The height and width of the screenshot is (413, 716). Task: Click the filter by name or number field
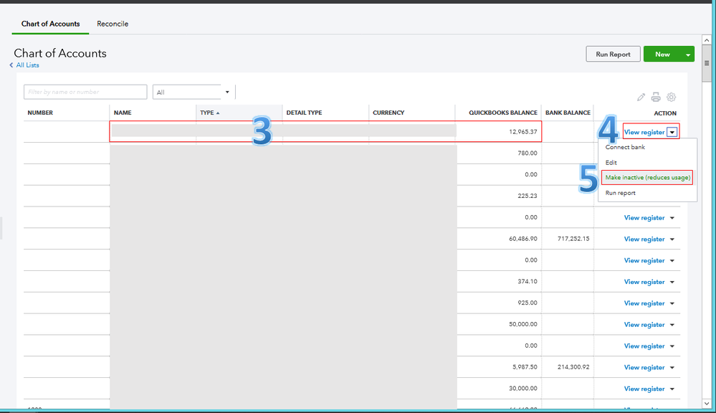point(85,92)
